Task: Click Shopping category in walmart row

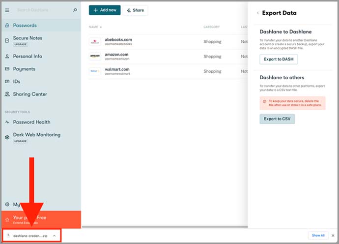Action: [x=212, y=71]
